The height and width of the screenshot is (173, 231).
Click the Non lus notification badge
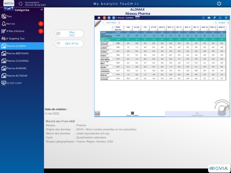(x=41, y=24)
